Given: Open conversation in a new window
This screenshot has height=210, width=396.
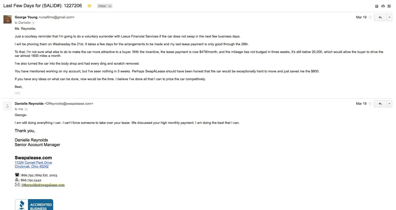Looking at the screenshot, I should [x=389, y=6].
